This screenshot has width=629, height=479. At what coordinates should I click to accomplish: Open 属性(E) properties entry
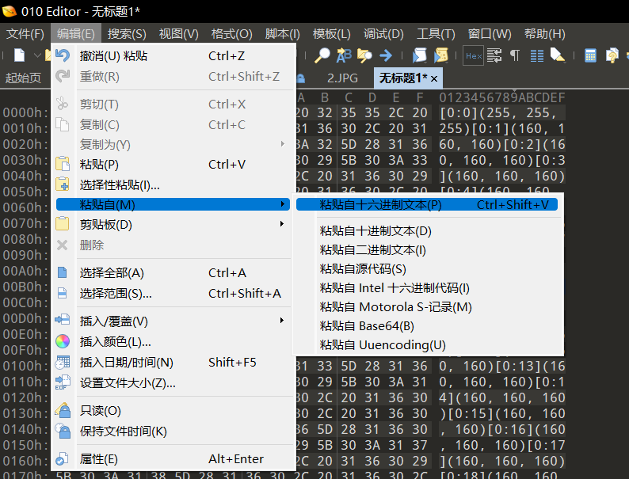tap(173, 459)
